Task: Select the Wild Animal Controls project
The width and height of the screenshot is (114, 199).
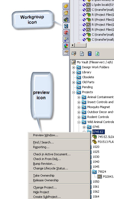Action: click(x=101, y=122)
